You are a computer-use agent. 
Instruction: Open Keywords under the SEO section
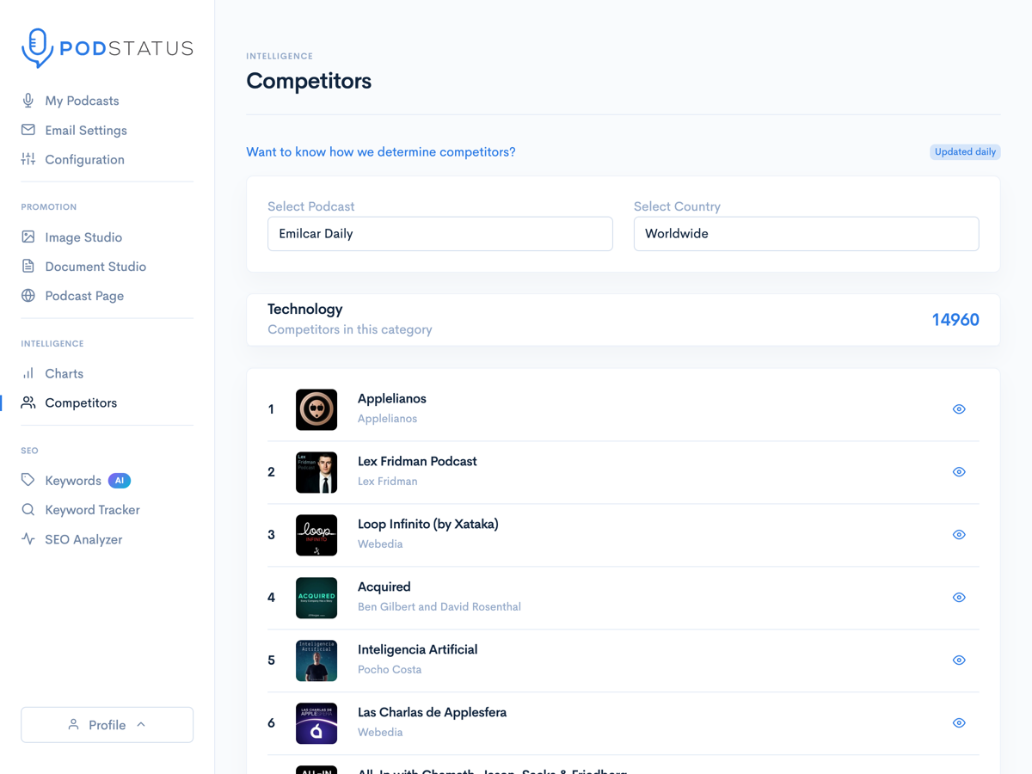point(73,480)
